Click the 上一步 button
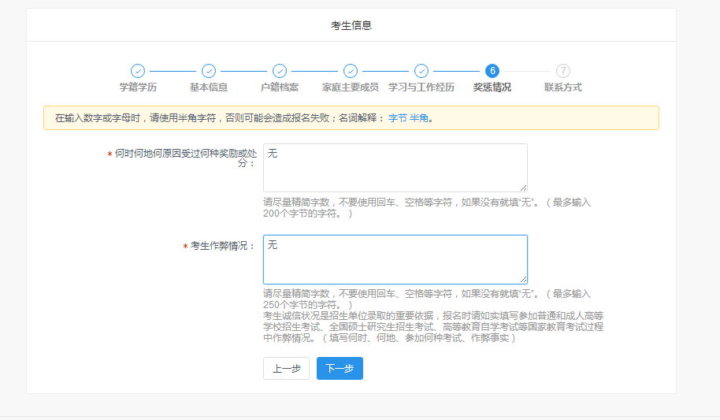720x420 pixels. click(x=286, y=369)
